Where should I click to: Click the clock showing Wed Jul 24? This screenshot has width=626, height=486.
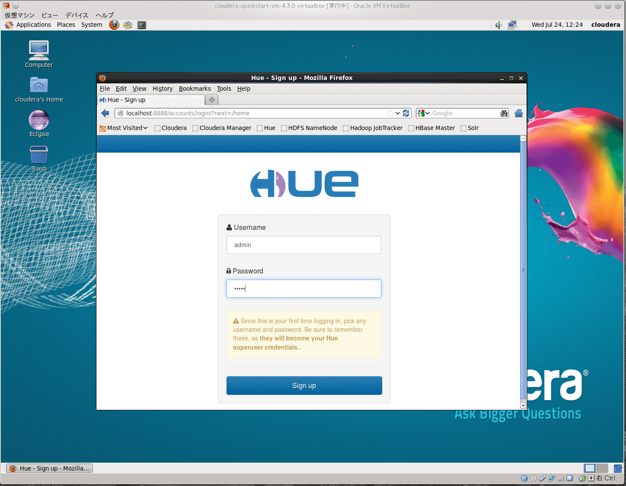[x=557, y=25]
